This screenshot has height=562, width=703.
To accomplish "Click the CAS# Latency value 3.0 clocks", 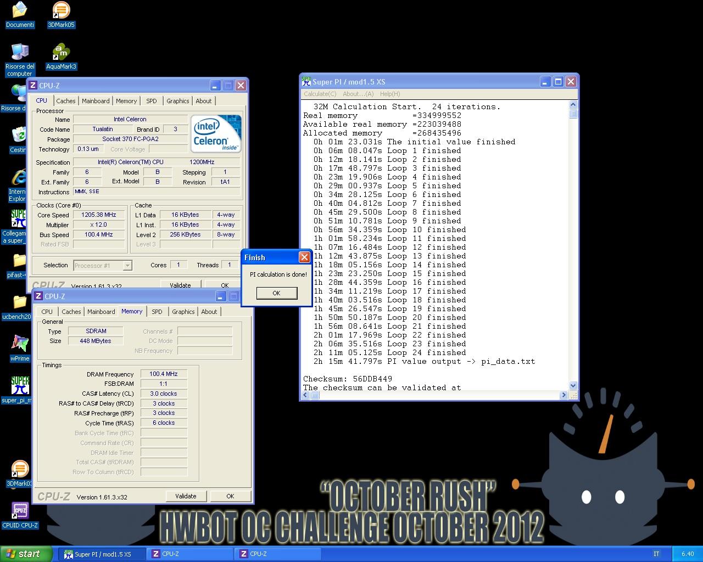I will [x=164, y=394].
